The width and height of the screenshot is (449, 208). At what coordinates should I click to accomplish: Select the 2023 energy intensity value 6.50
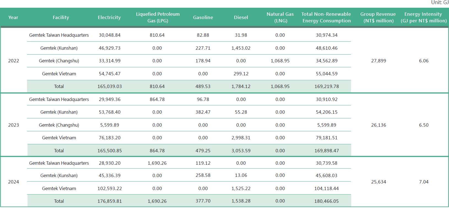coord(424,125)
